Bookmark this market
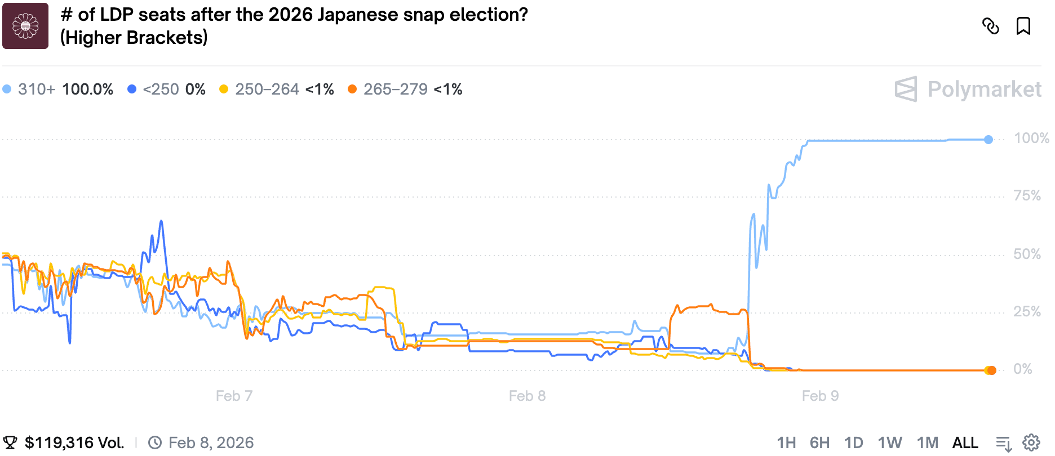The height and width of the screenshot is (456, 1055). 1023,26
